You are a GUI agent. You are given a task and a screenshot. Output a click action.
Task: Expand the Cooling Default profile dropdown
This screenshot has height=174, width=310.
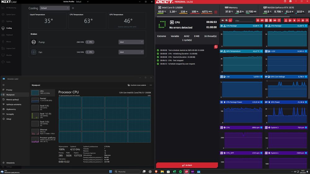[55, 8]
